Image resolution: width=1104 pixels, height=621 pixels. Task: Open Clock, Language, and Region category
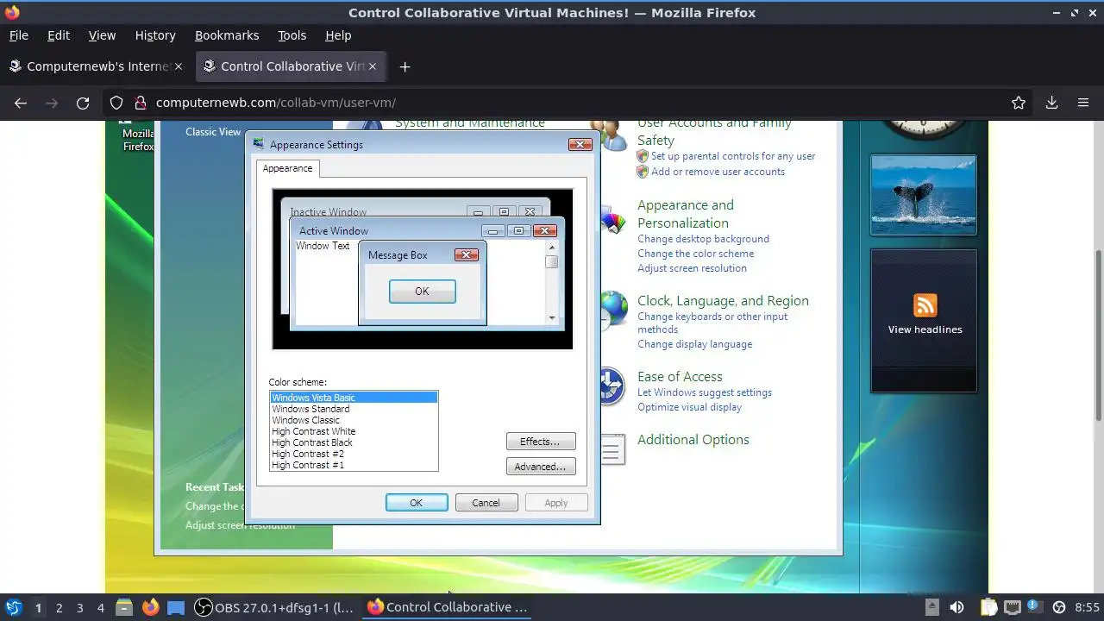[723, 301]
